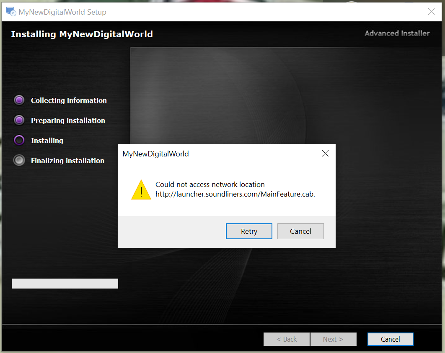This screenshot has height=353, width=445.
Task: Select the "Could not access network location" message
Action: pos(210,184)
